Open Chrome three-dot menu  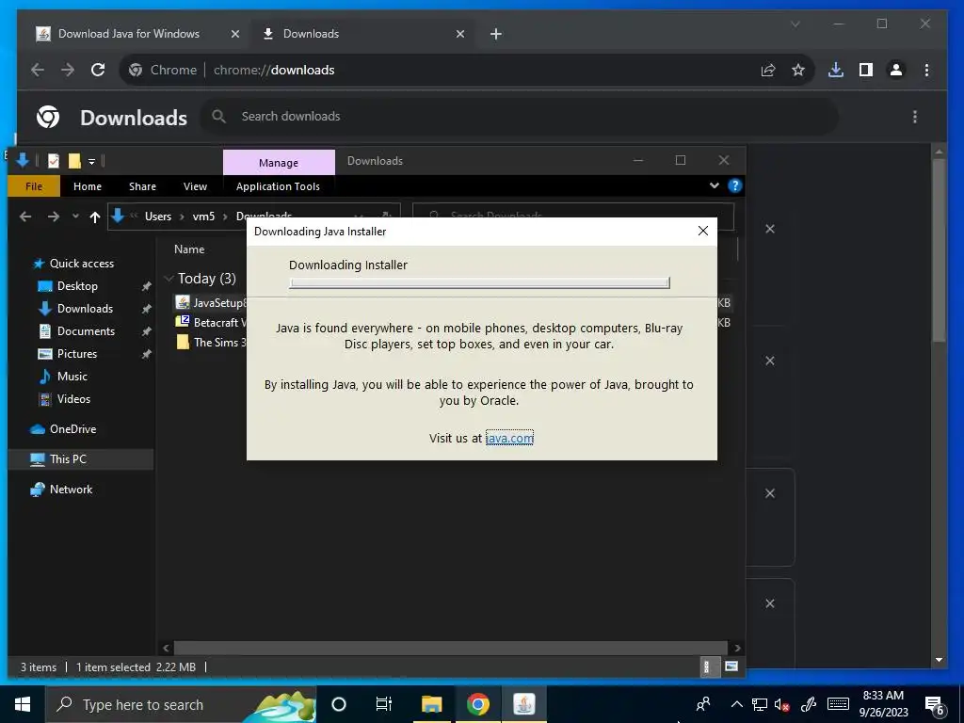[x=926, y=70]
